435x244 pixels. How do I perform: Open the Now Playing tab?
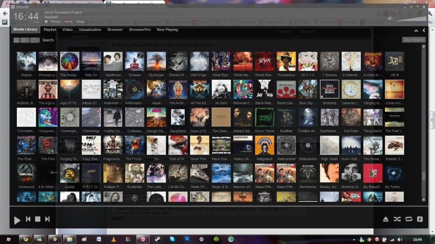167,30
